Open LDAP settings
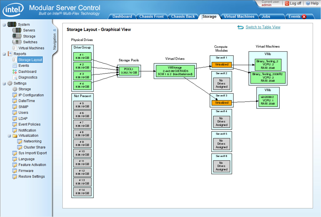 23,118
